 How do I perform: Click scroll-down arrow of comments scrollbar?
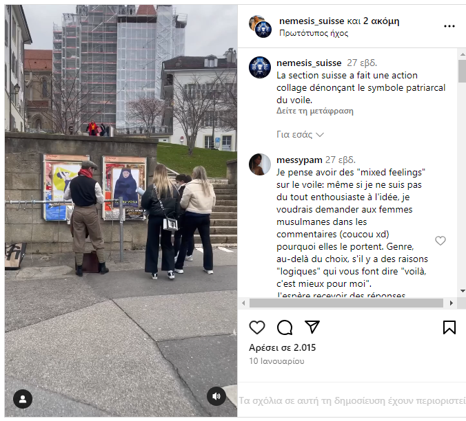(x=463, y=291)
